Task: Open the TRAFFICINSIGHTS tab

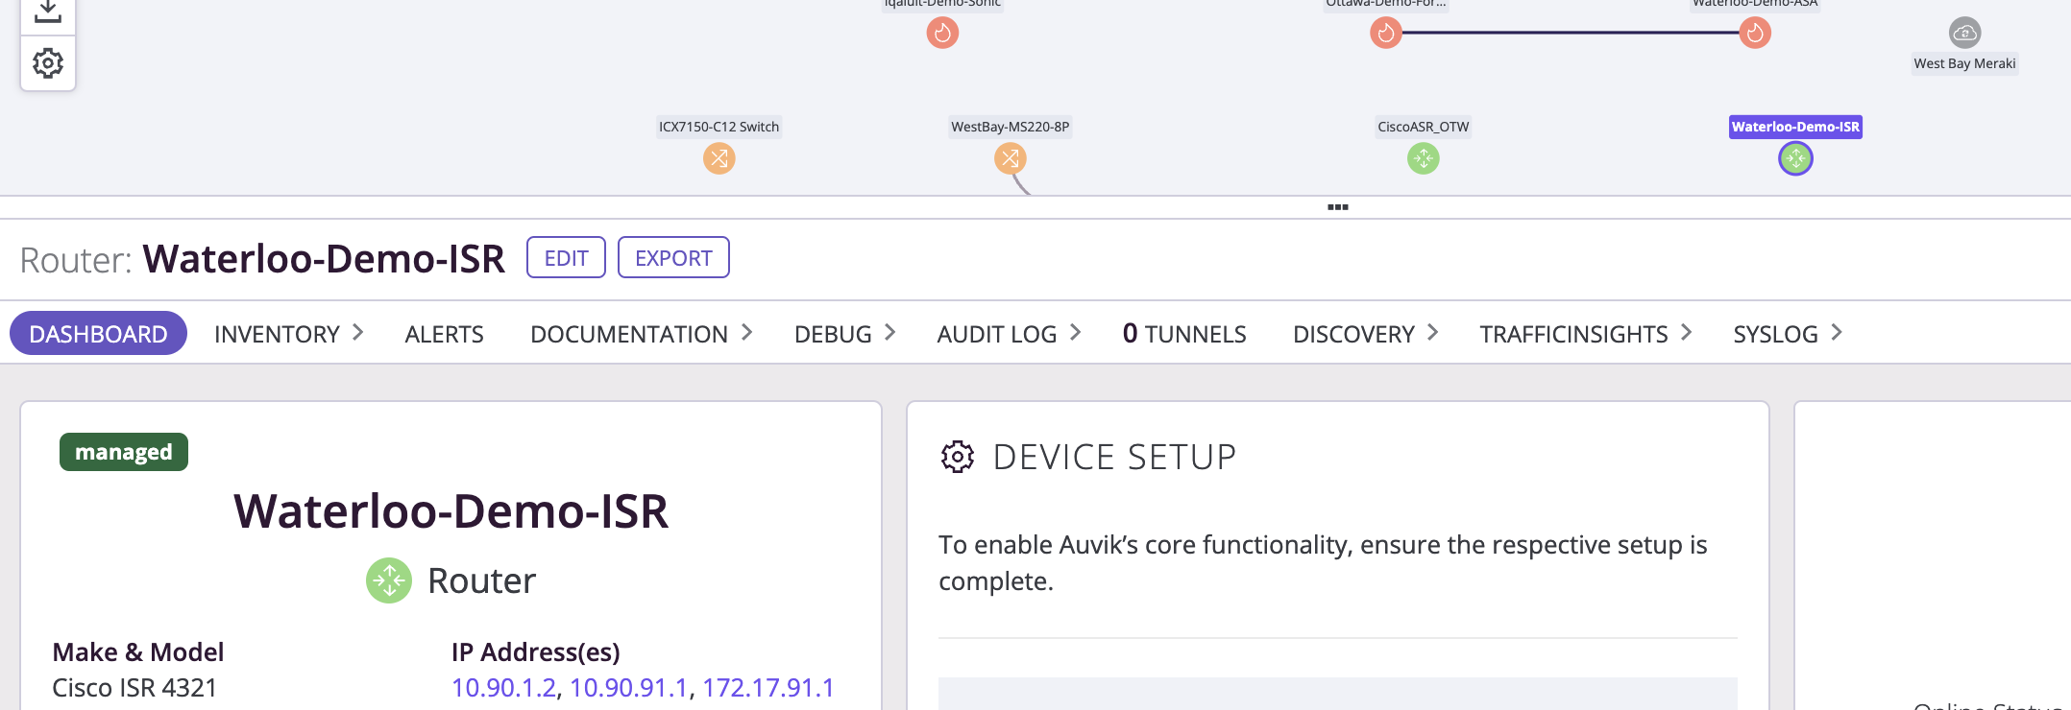Action: (1573, 334)
